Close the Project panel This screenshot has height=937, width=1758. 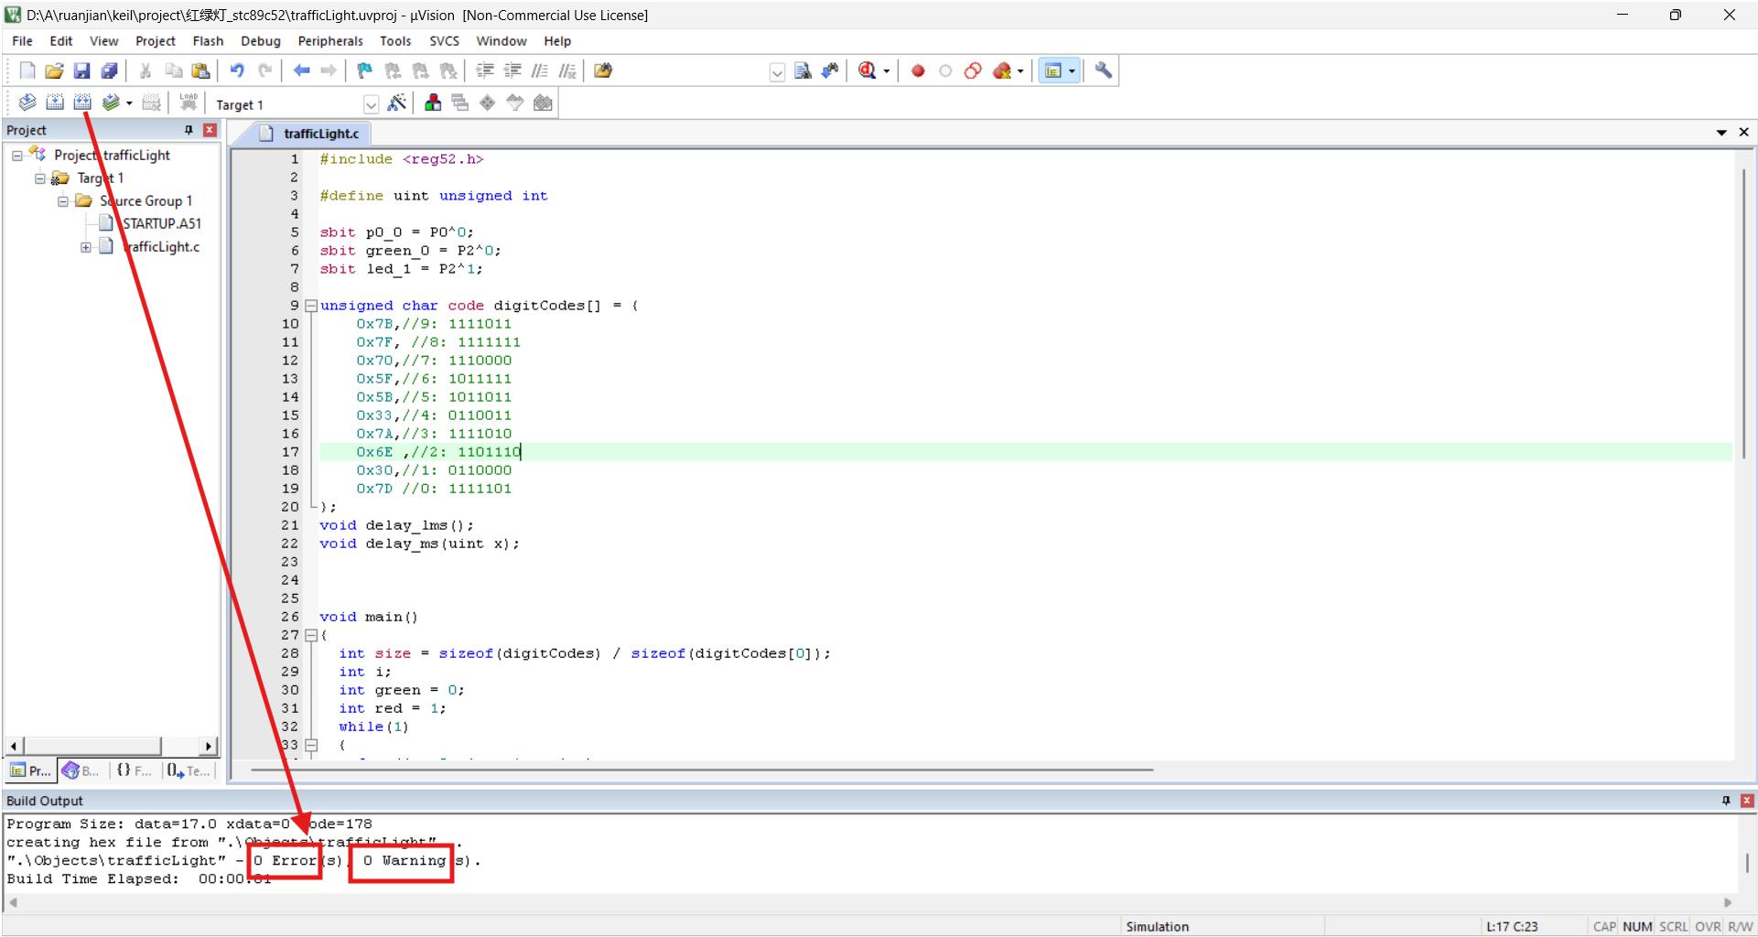point(210,130)
